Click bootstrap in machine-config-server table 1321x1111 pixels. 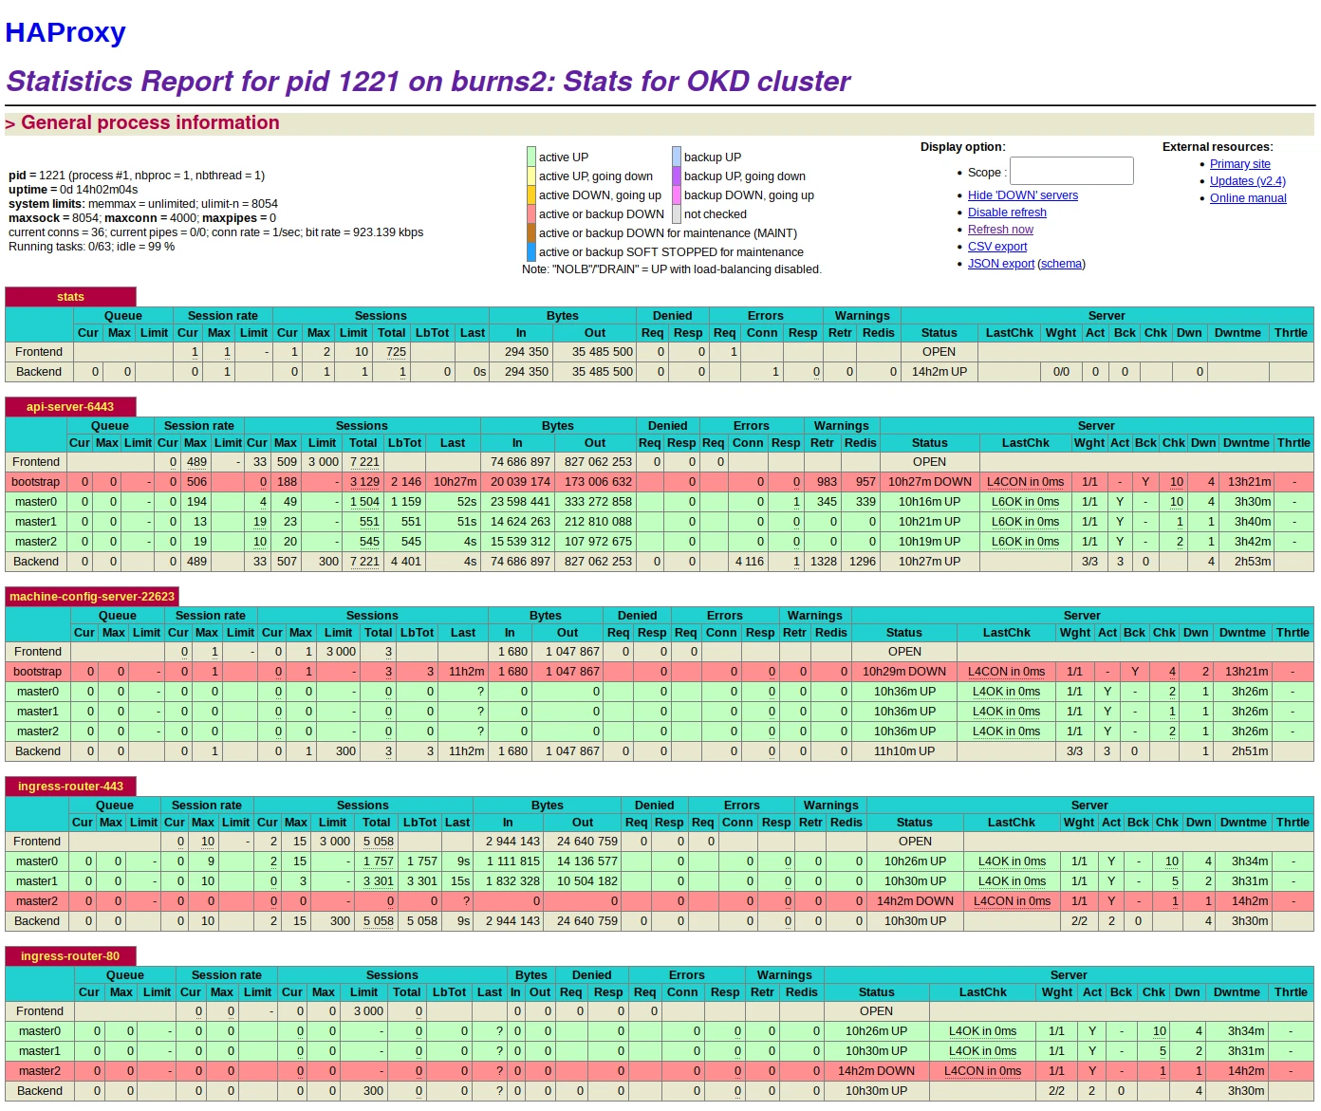[38, 672]
